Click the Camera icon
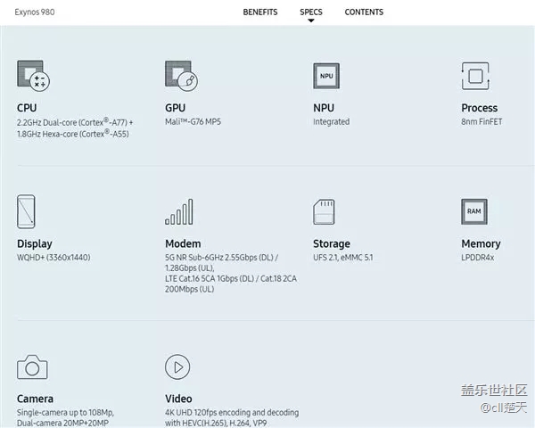The image size is (535, 428). (32, 366)
